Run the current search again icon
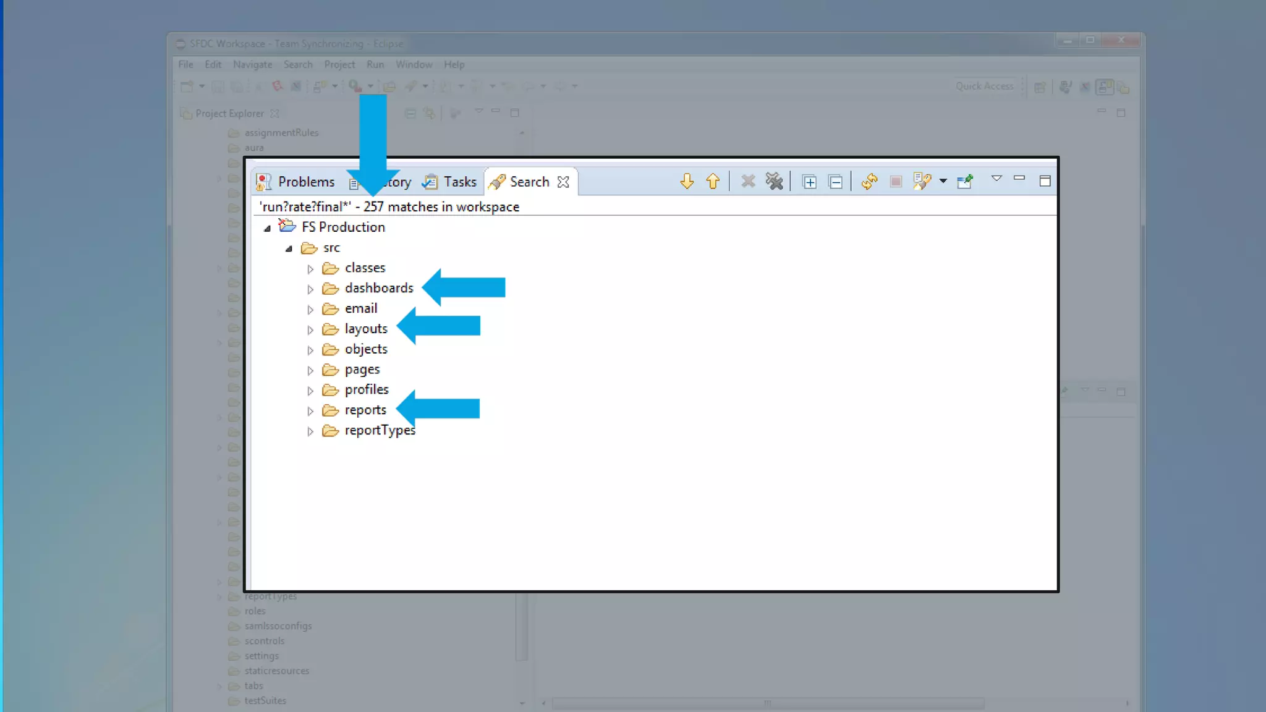Image resolution: width=1266 pixels, height=712 pixels. click(x=869, y=181)
